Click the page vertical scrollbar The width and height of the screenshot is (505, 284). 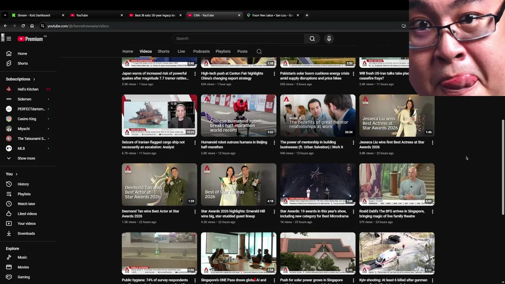click(503, 167)
